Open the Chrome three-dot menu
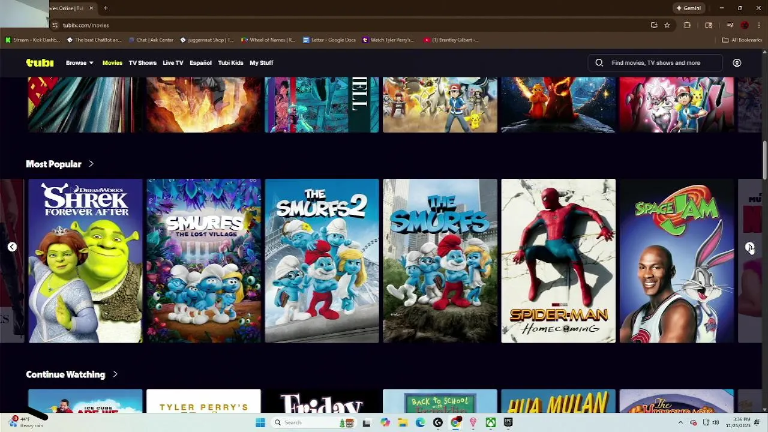This screenshot has width=768, height=432. coord(758,25)
